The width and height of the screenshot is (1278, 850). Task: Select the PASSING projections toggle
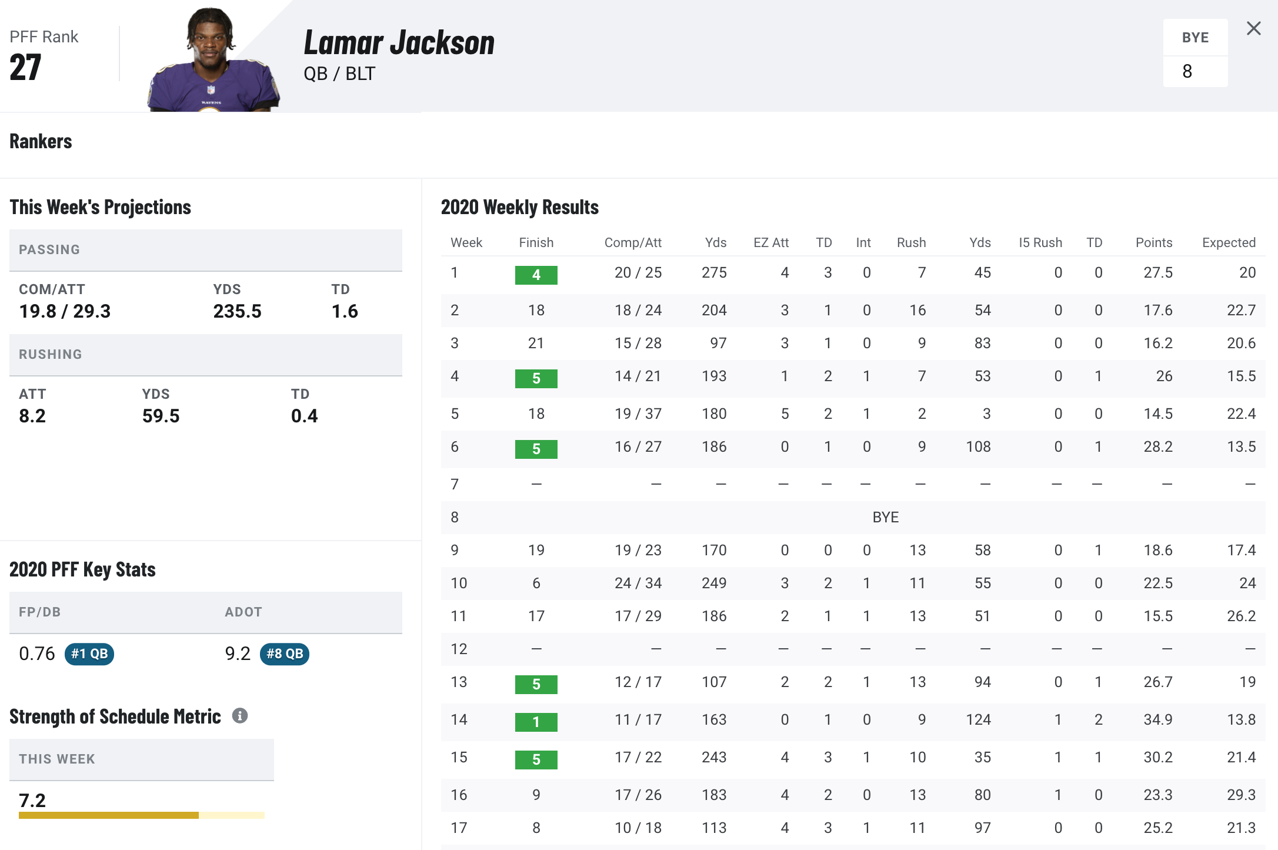[205, 251]
